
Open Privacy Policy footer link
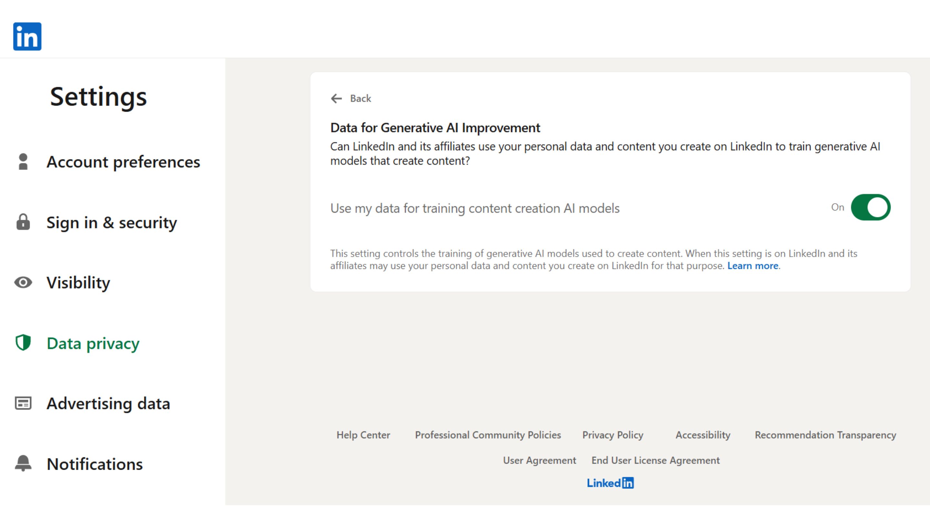[613, 435]
